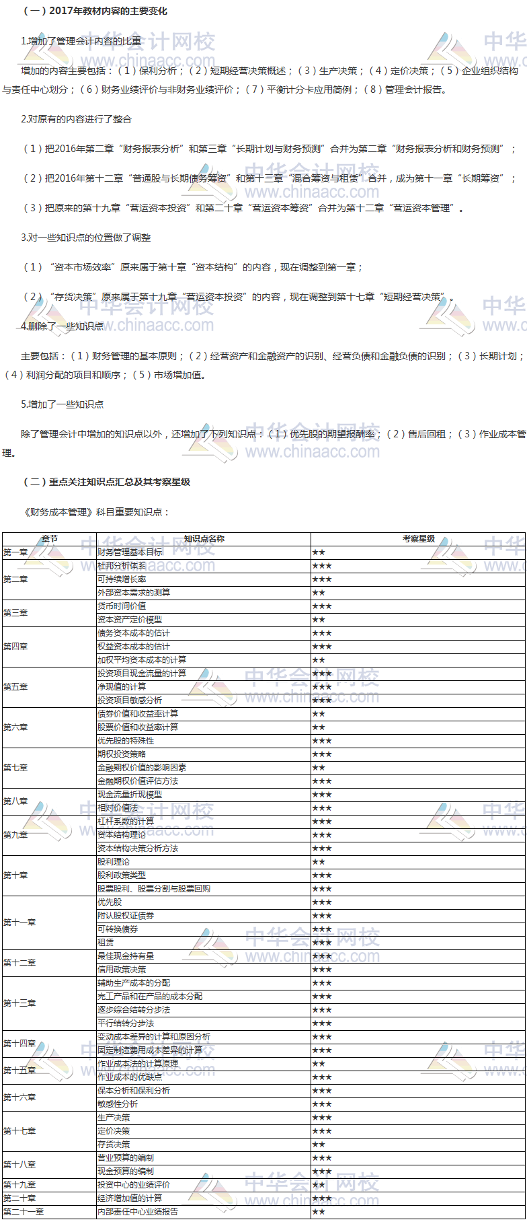Click heading "（一）2017年教材内容的主要变化"
The width and height of the screenshot is (527, 1228).
tap(95, 11)
